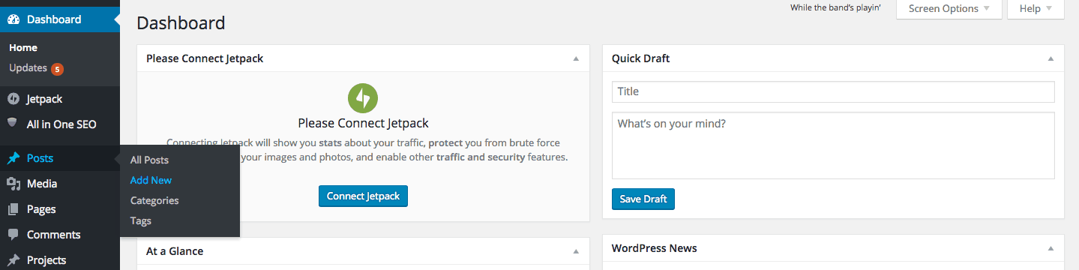
Task: Click the Dashboard gauge icon in sidebar
Action: 13,19
